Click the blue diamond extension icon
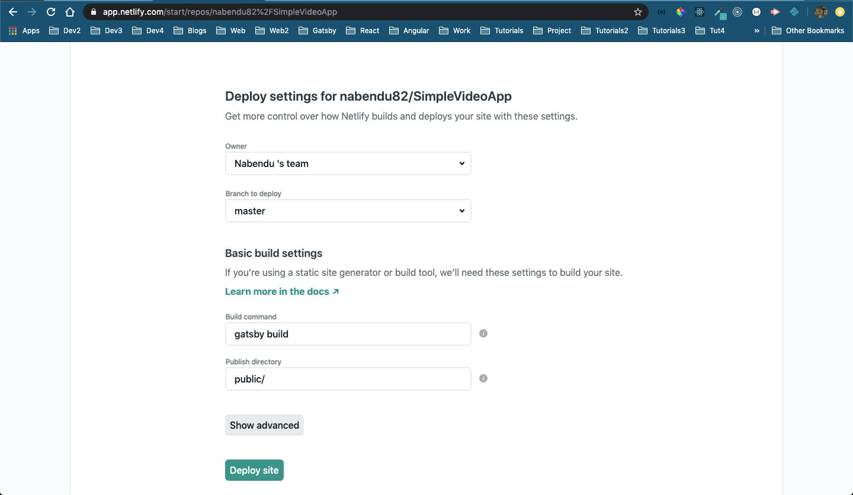The image size is (853, 495). click(x=794, y=12)
